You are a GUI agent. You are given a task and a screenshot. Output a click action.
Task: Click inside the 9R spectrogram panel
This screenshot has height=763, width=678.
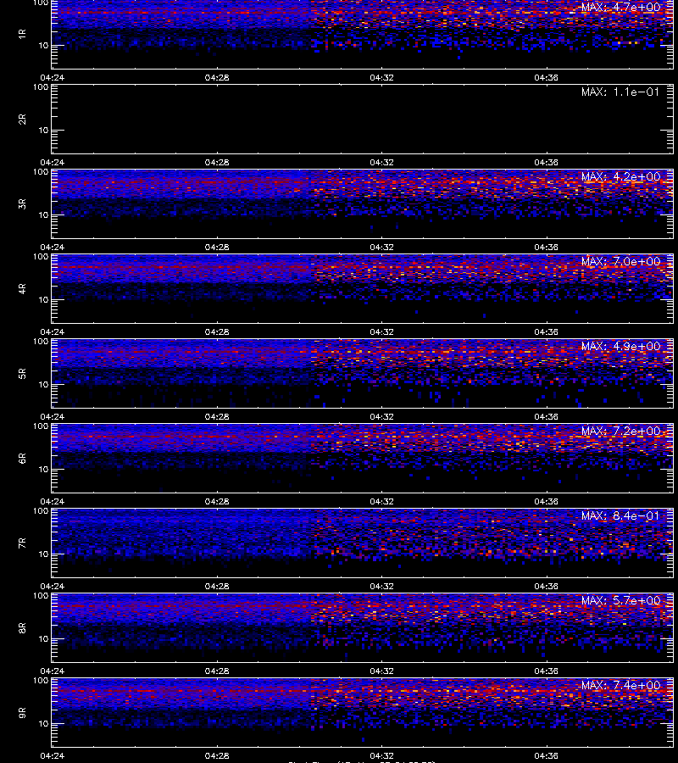tap(363, 712)
